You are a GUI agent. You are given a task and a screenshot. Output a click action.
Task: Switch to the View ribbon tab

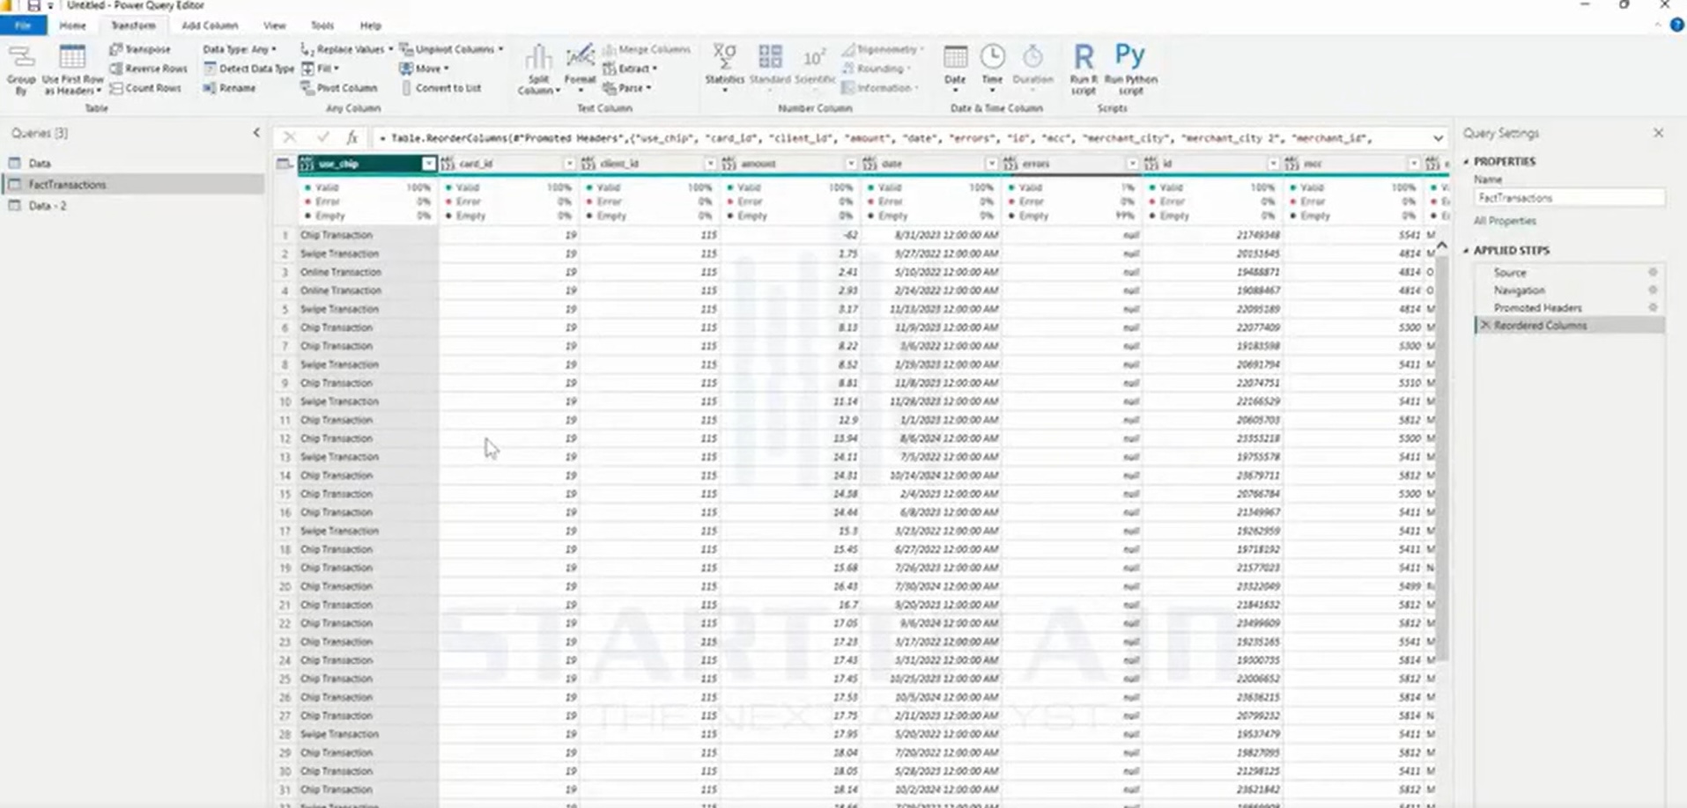(275, 26)
